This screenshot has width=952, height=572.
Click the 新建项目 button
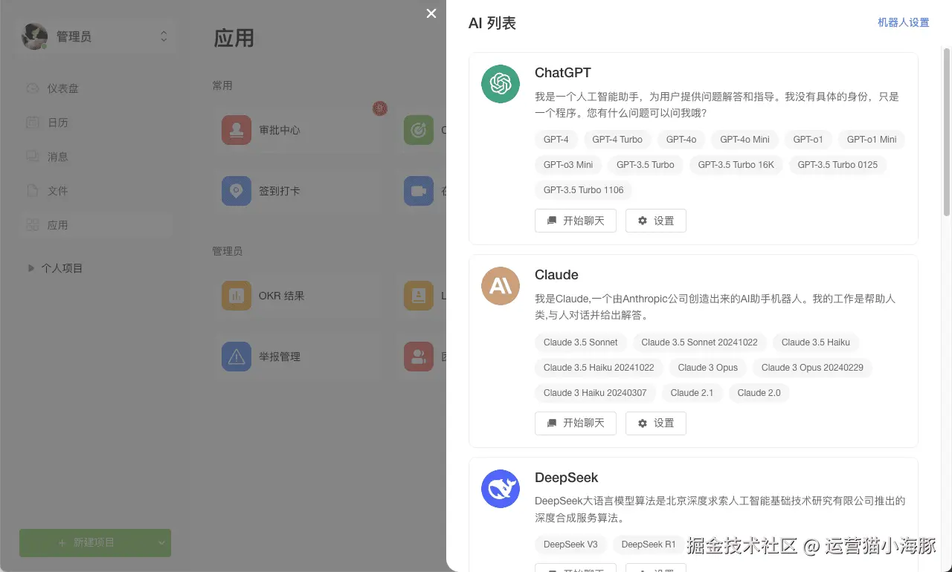tap(86, 543)
